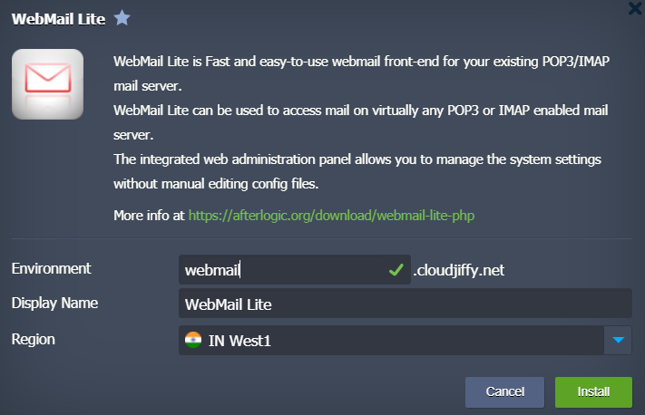This screenshot has width=645, height=415.
Task: Click the India flag icon in Region
Action: (x=192, y=341)
